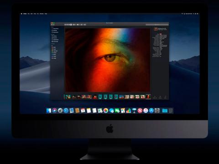This screenshot has width=219, height=164.
Task: Open the action gear dropdown in Finder toolbar
Action: tap(78, 25)
